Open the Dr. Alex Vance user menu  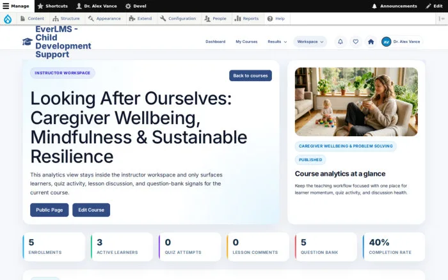coord(97,6)
